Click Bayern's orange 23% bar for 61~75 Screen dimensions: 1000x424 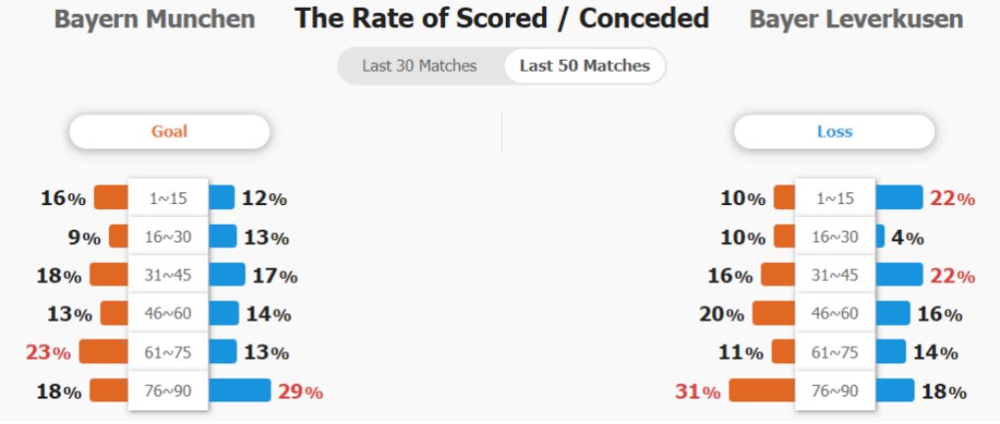point(104,351)
